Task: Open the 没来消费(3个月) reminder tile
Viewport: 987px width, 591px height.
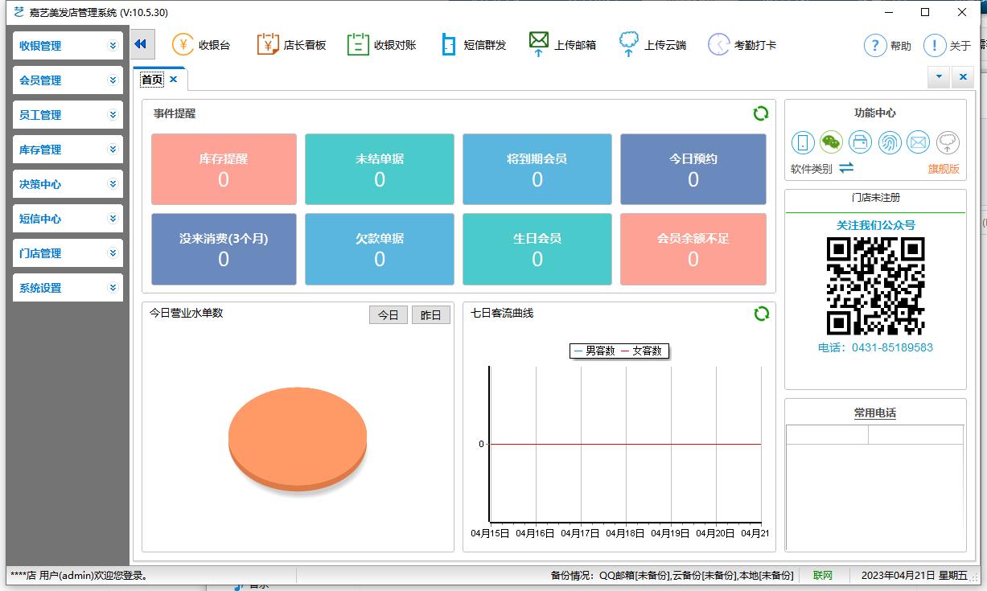Action: pyautogui.click(x=224, y=249)
